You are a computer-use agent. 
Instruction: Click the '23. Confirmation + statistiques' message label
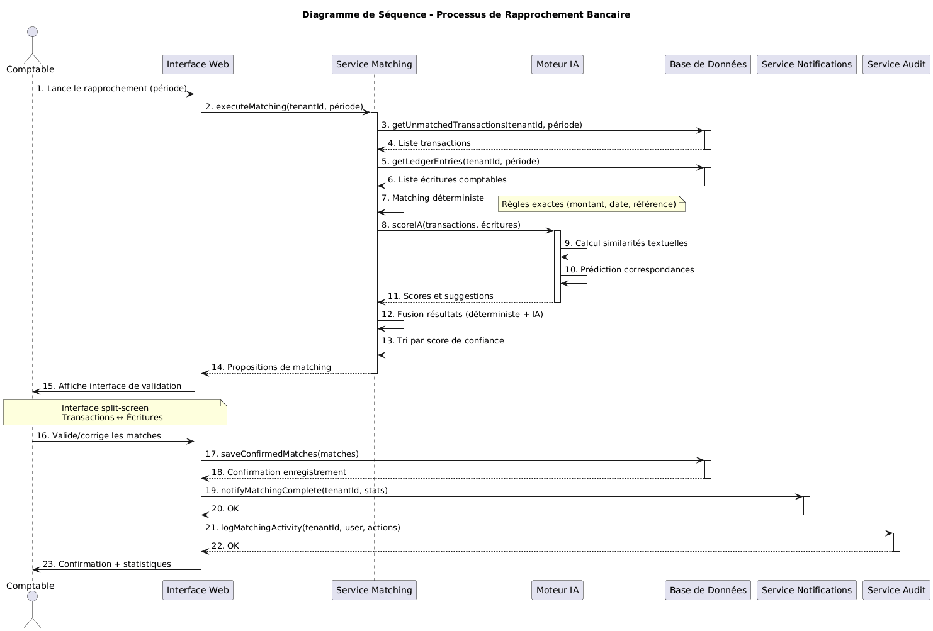coord(106,564)
